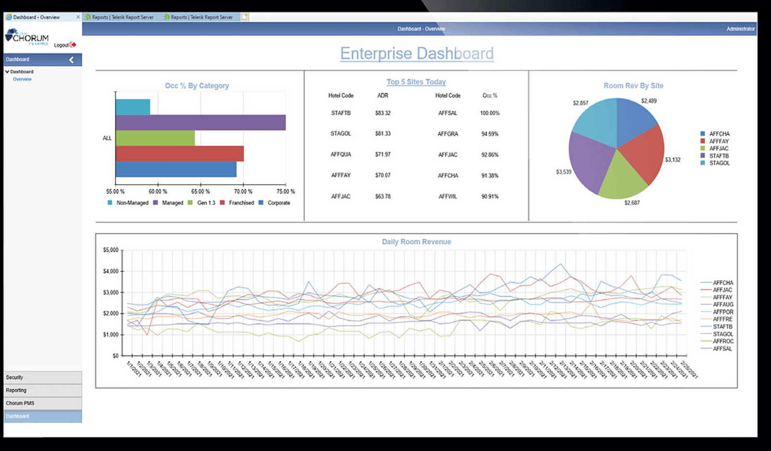Click the STAFTB hotel code cell

click(x=341, y=113)
